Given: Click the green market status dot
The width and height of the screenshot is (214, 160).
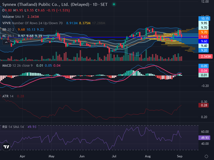Looking at the screenshot, I should (x=114, y=4).
